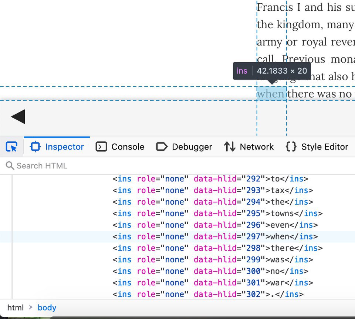This screenshot has height=319, width=355.
Task: Select the ins node with data-hlid 292
Action: 210,179
